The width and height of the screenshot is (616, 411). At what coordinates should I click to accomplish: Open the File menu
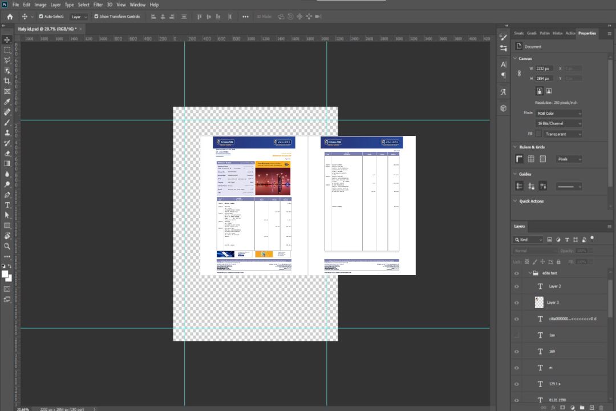(16, 5)
